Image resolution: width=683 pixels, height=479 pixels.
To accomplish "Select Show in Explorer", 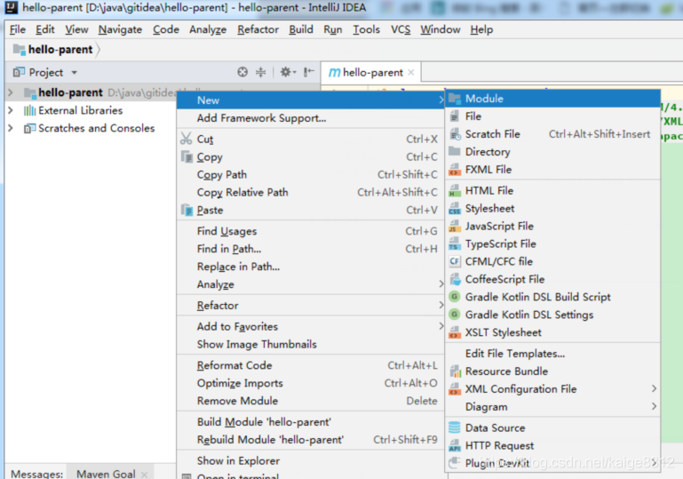I will [x=311, y=460].
